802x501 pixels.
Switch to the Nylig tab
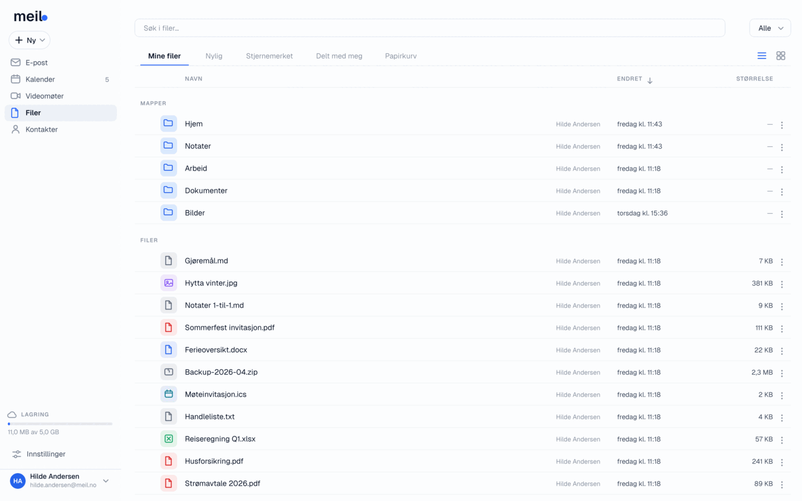[x=214, y=56]
